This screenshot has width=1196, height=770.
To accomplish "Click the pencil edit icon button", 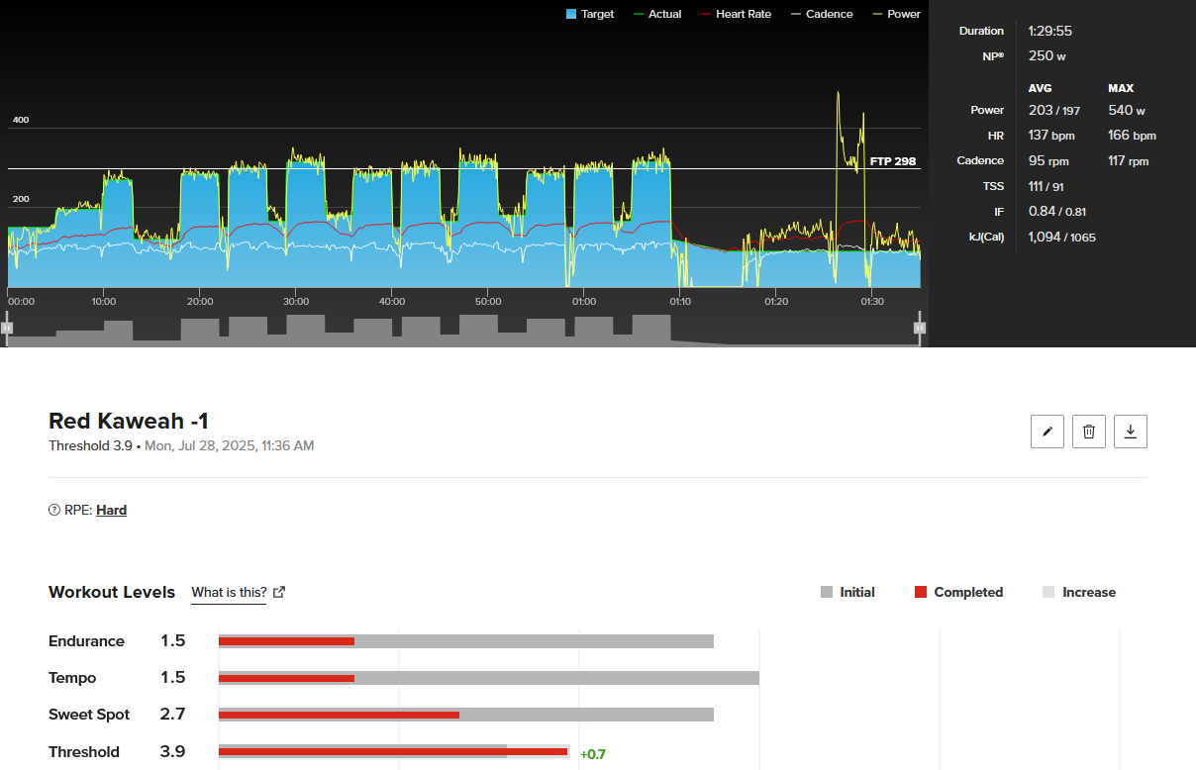I will pos(1047,432).
